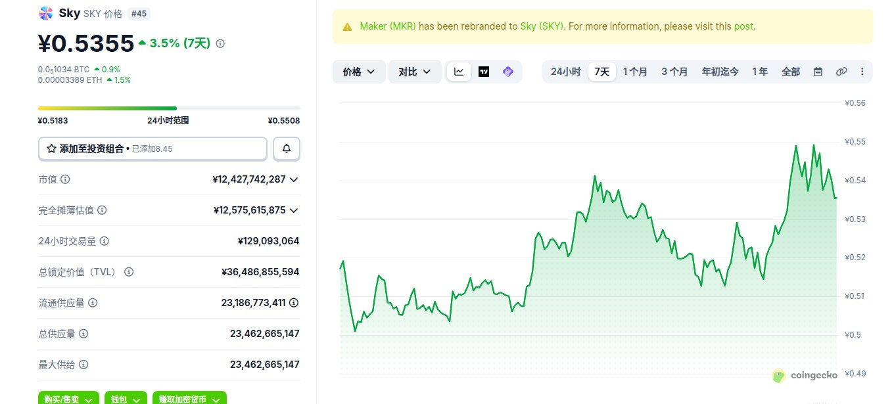Click the ¥0.5355 current price
This screenshot has height=404, width=894.
tap(86, 43)
